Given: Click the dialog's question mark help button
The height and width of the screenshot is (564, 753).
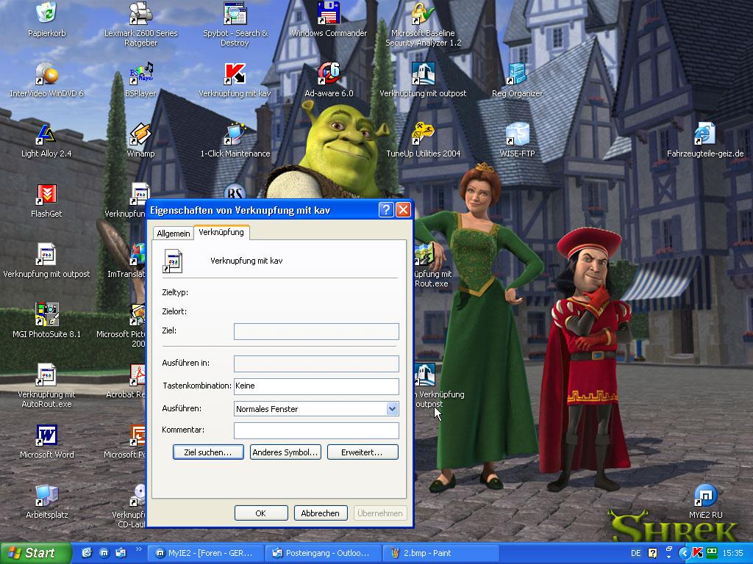Looking at the screenshot, I should tap(386, 210).
